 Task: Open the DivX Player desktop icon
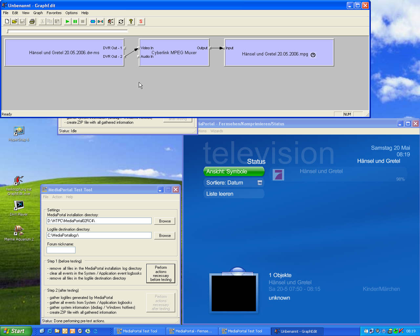[x=19, y=208]
